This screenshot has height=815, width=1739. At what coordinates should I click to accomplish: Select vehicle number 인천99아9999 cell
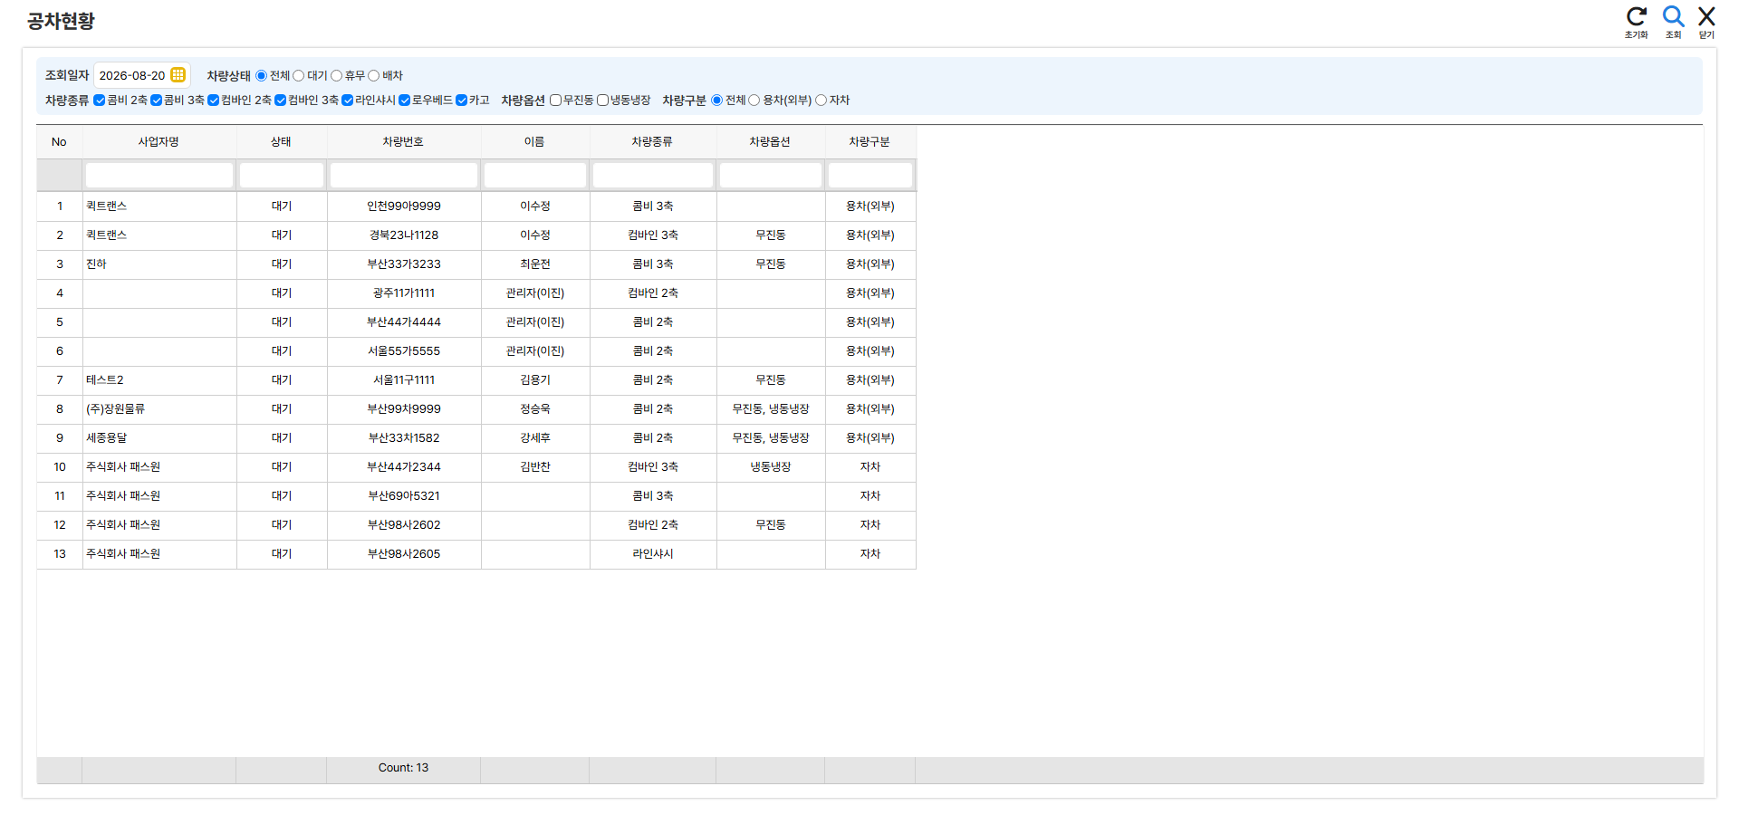[404, 206]
